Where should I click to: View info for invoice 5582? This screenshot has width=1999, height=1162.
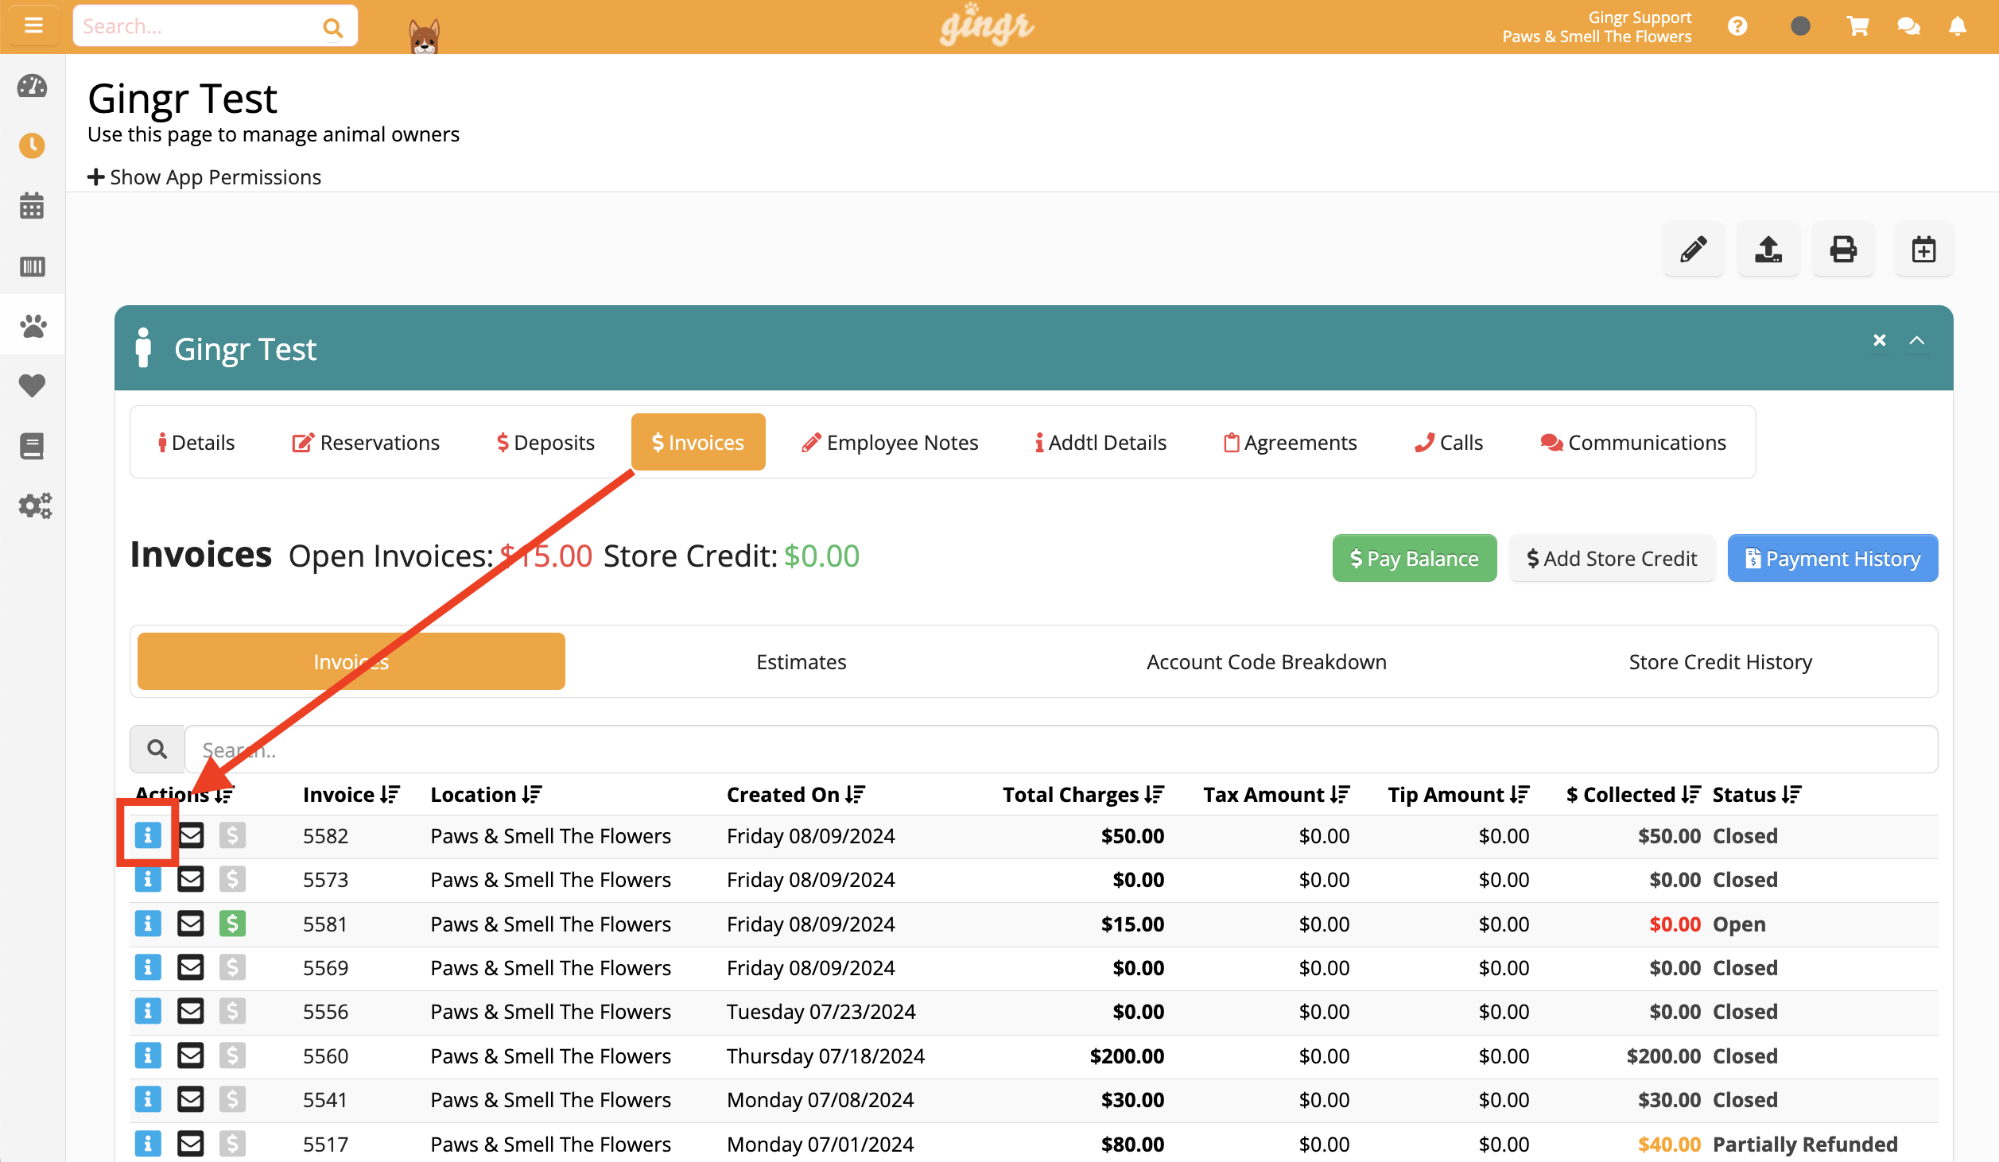[x=148, y=835]
